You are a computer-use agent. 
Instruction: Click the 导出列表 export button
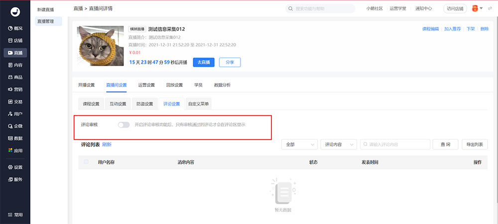[475, 144]
